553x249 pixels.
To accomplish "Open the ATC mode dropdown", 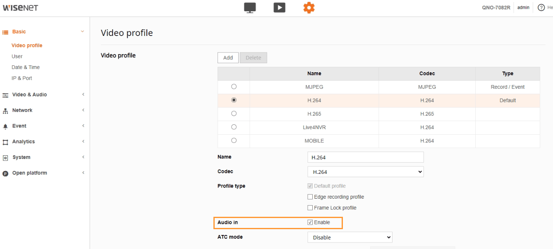I will pyautogui.click(x=350, y=237).
